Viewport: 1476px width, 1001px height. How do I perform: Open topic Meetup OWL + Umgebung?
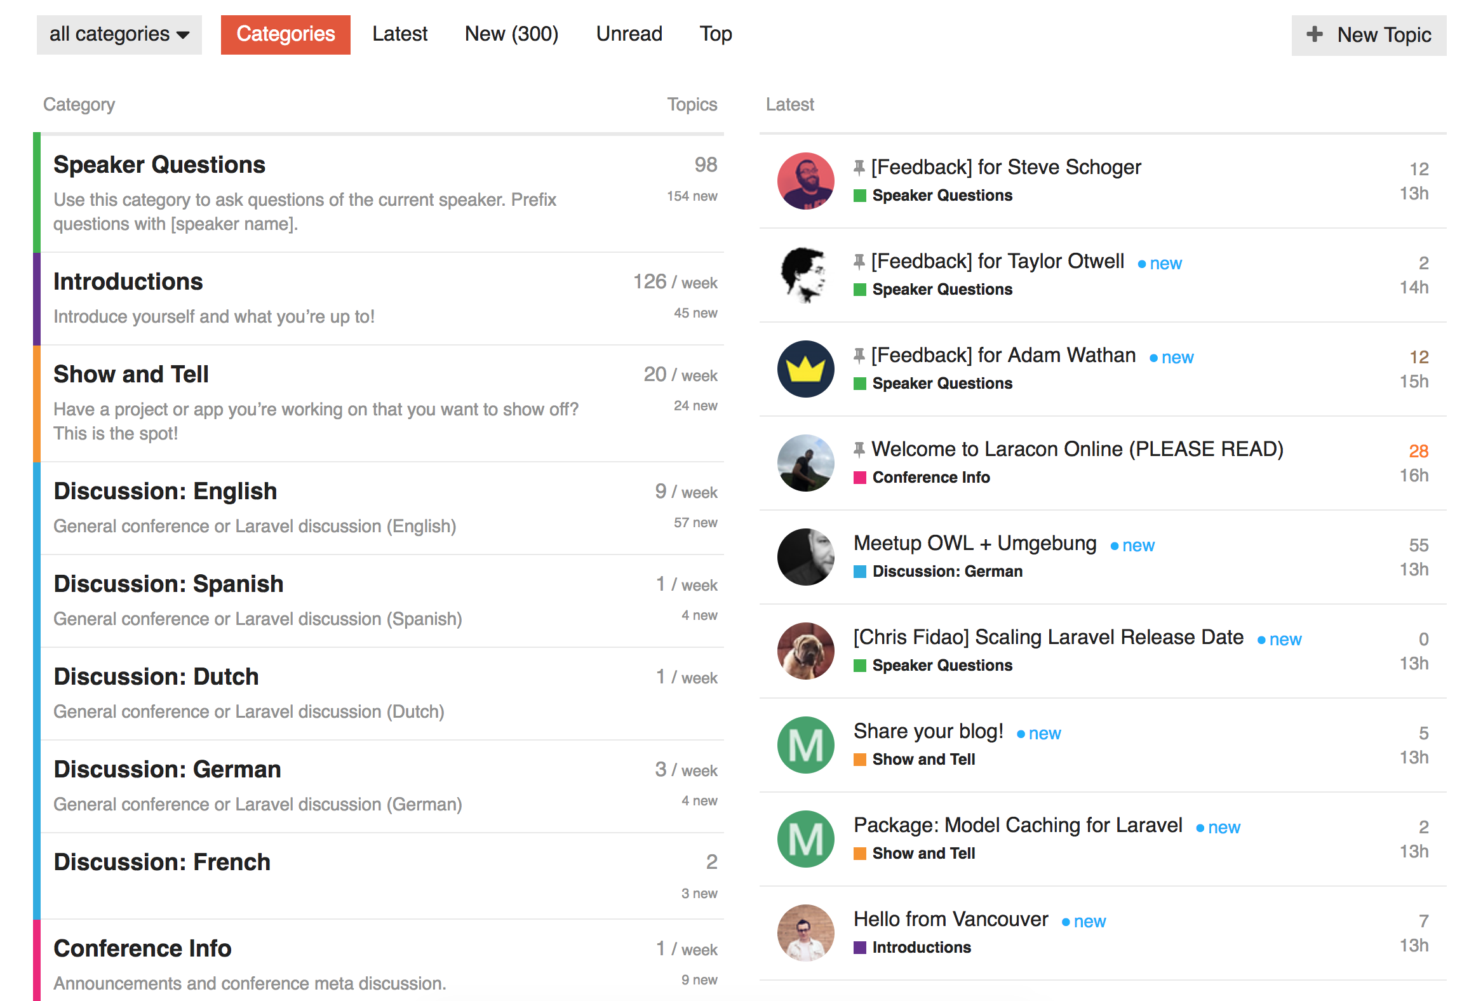coord(975,543)
